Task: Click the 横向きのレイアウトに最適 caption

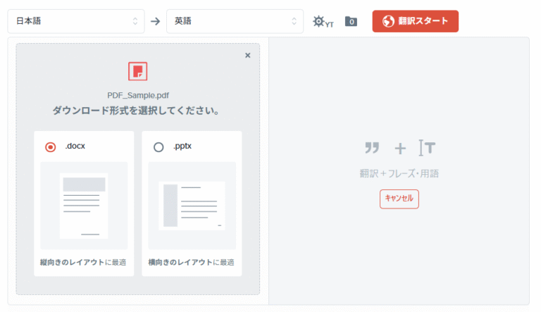Action: coord(191,262)
